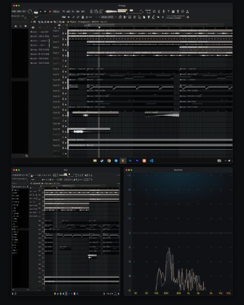This screenshot has width=244, height=305.
Task: Open playlist options arrow menu
Action: point(32,22)
